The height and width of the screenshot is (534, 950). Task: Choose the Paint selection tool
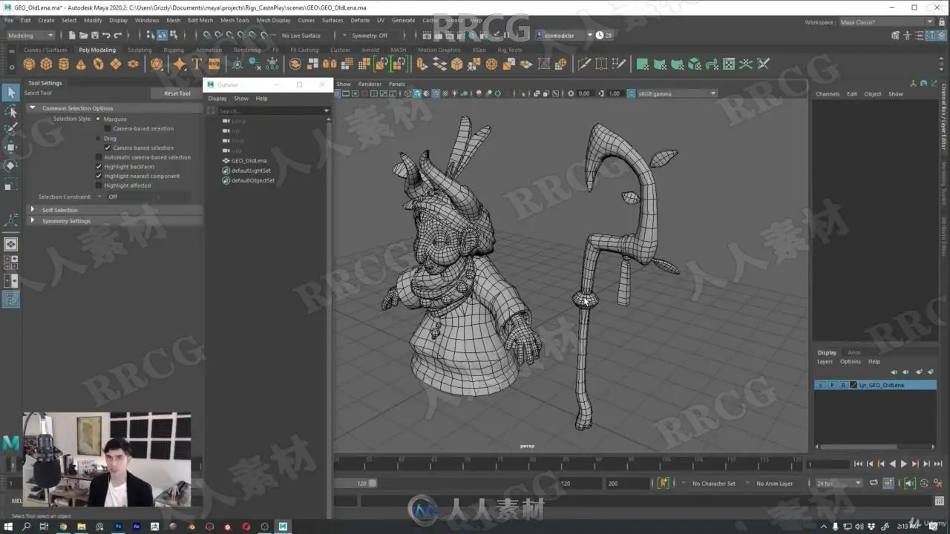point(11,129)
